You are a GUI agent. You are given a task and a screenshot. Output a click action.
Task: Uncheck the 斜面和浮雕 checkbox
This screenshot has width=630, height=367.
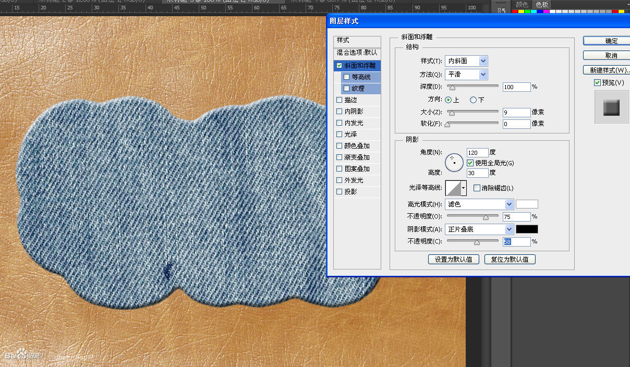[340, 66]
